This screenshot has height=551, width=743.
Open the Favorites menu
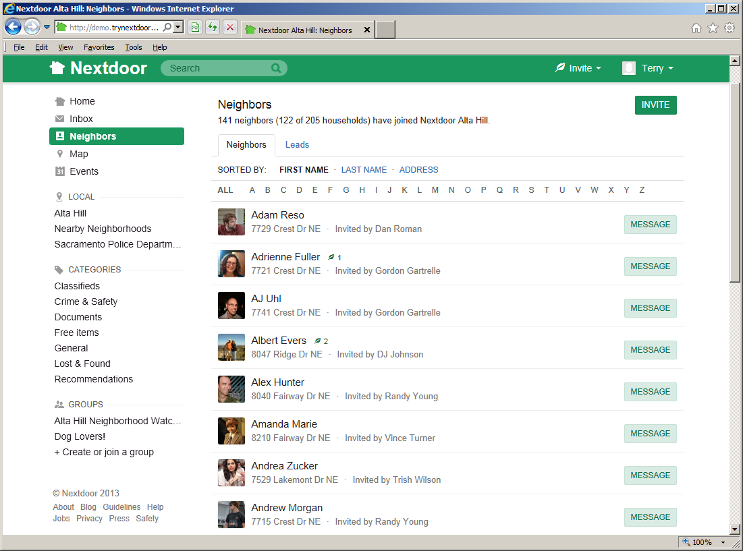[x=99, y=47]
